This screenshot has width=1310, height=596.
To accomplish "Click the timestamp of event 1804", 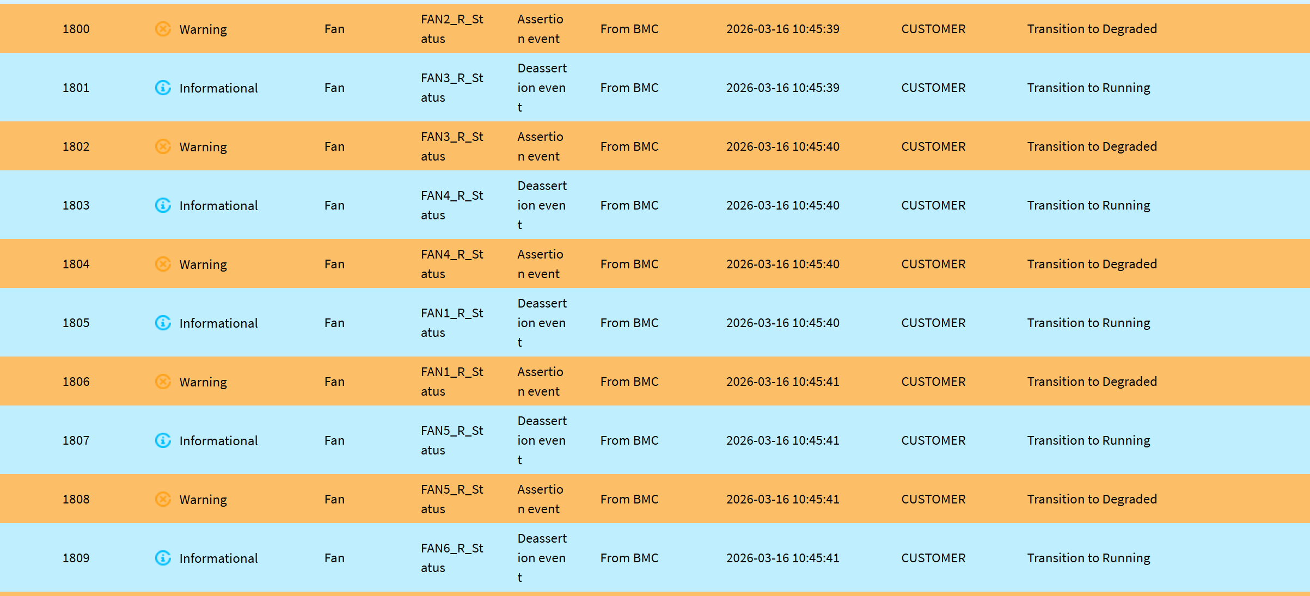I will coord(782,264).
